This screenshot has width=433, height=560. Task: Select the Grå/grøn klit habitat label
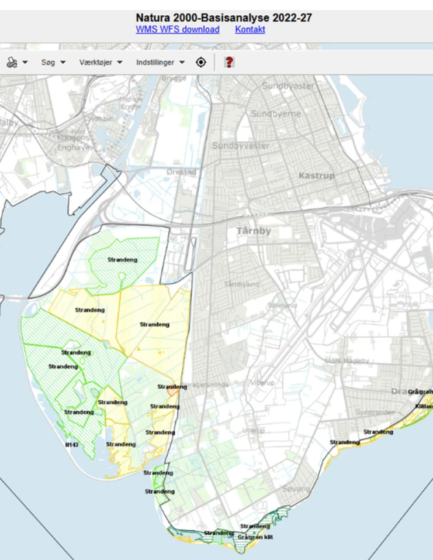(255, 537)
